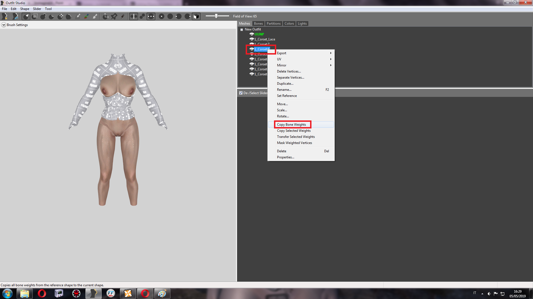Choose Rename... in context menu
The height and width of the screenshot is (299, 533).
[x=301, y=90]
